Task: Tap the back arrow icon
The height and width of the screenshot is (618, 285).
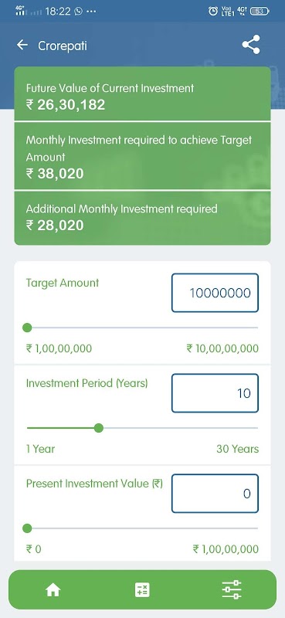Action: (22, 45)
